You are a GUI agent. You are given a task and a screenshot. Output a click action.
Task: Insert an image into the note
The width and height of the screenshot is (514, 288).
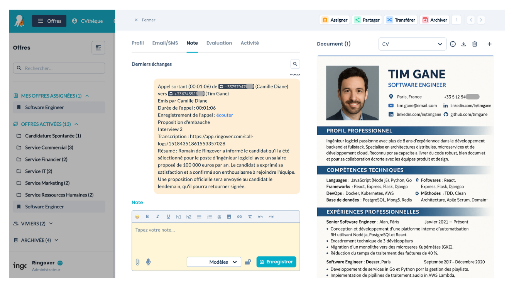coord(229,217)
